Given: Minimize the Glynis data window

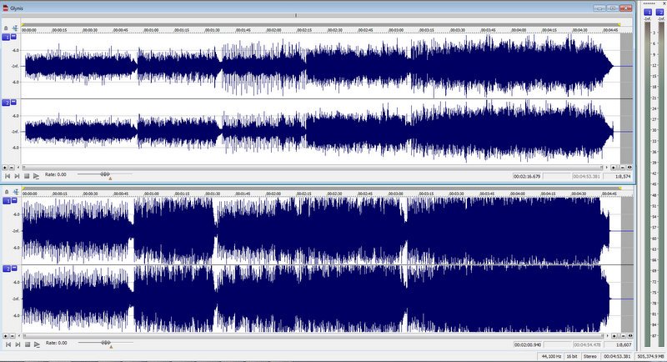Looking at the screenshot, I should click(599, 8).
